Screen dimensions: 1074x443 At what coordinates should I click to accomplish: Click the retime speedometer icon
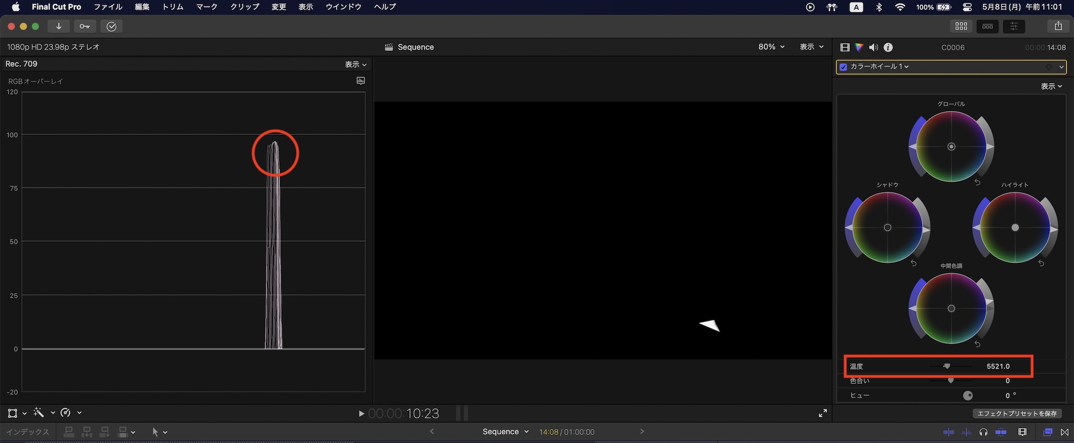tap(66, 412)
